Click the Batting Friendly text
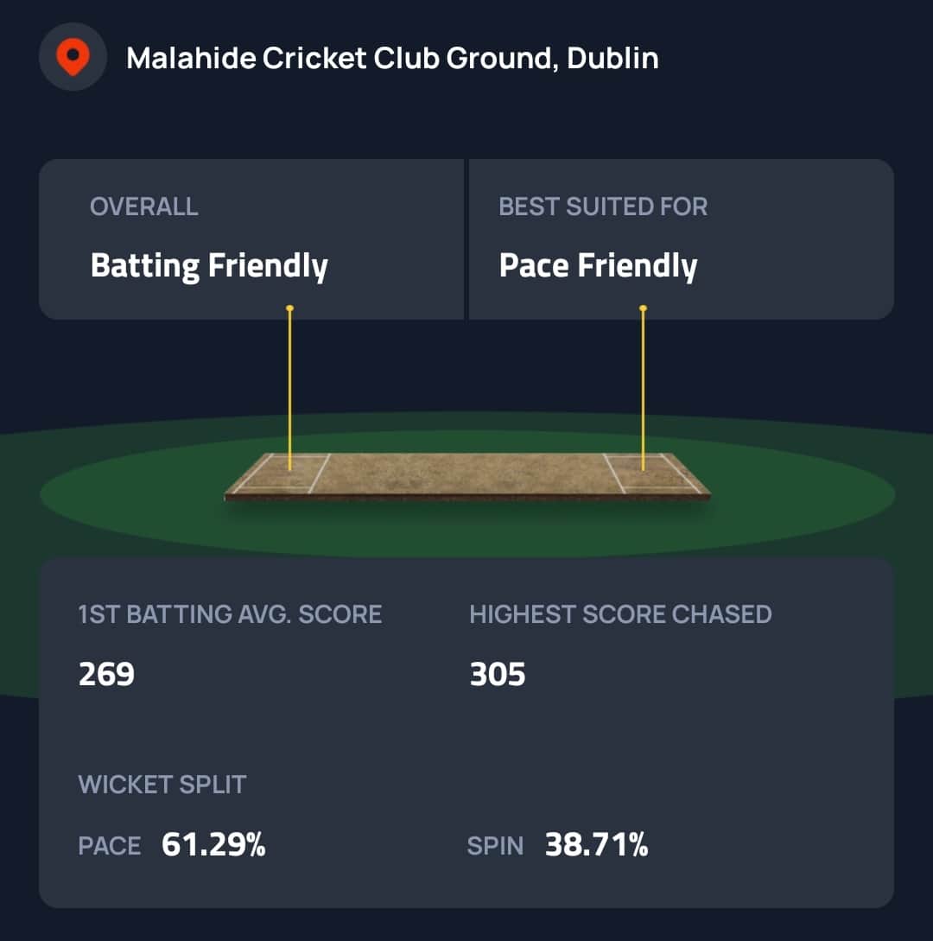This screenshot has height=941, width=933. pyautogui.click(x=209, y=265)
